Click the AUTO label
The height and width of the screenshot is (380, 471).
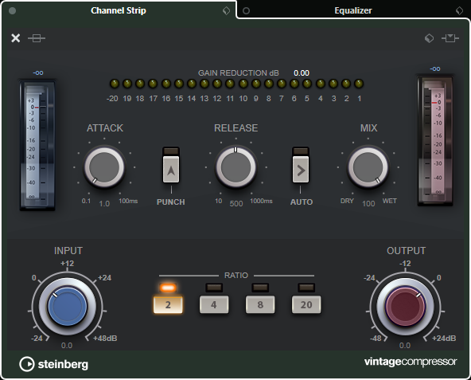coord(302,202)
